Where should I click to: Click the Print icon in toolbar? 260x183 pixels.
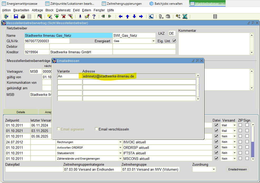click(23, 17)
